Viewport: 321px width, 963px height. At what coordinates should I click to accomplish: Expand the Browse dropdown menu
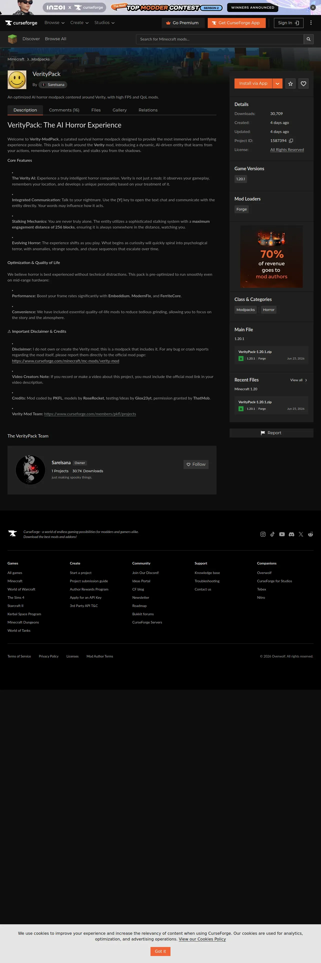point(54,23)
